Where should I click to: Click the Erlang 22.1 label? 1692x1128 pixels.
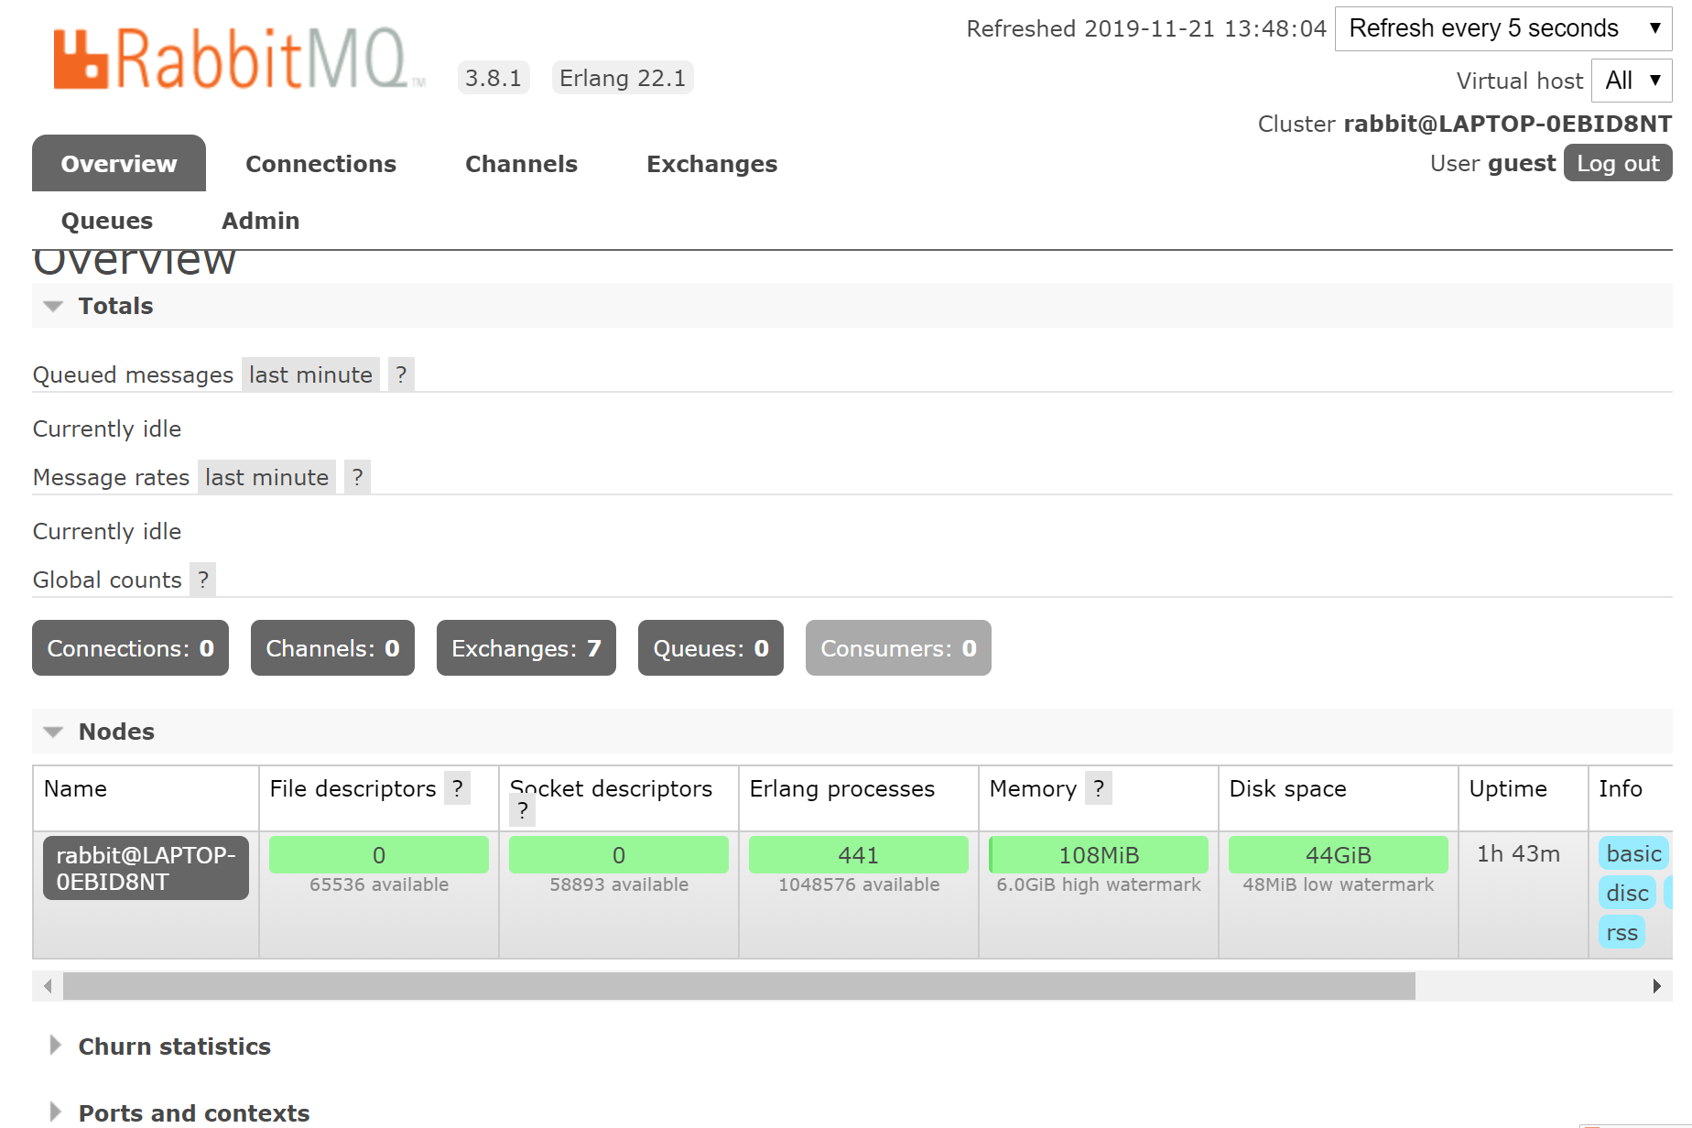tap(623, 78)
